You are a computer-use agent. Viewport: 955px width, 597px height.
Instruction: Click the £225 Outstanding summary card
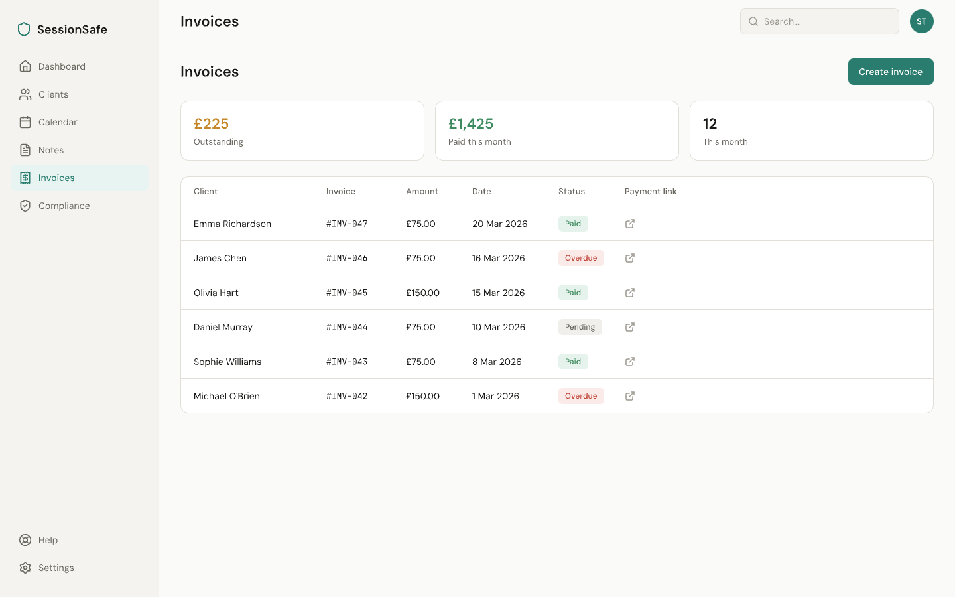click(302, 130)
